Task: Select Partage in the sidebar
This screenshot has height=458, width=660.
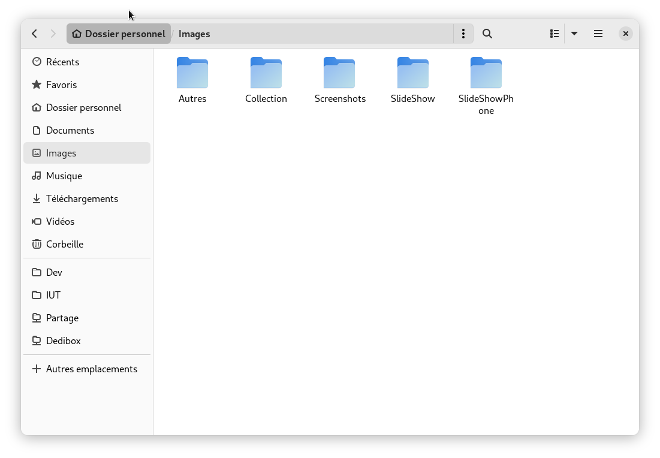Action: coord(62,318)
